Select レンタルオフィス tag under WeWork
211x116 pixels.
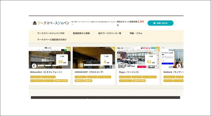pos(169,77)
